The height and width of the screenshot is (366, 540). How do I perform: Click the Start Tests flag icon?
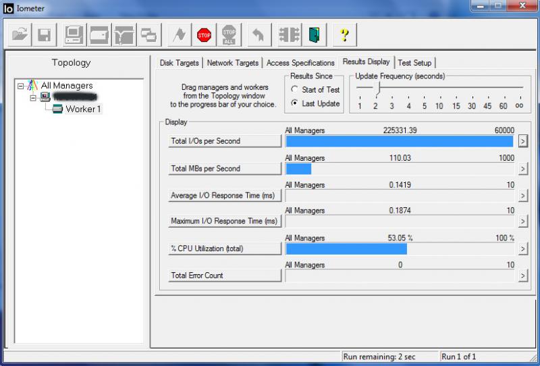(180, 35)
